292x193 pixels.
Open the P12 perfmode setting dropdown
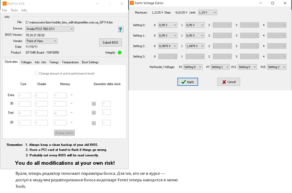coord(247,67)
